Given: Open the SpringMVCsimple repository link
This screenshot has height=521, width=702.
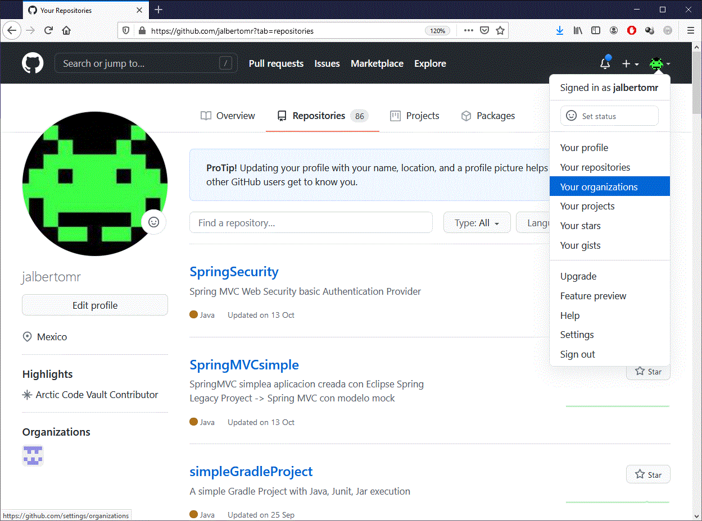Looking at the screenshot, I should tap(244, 365).
